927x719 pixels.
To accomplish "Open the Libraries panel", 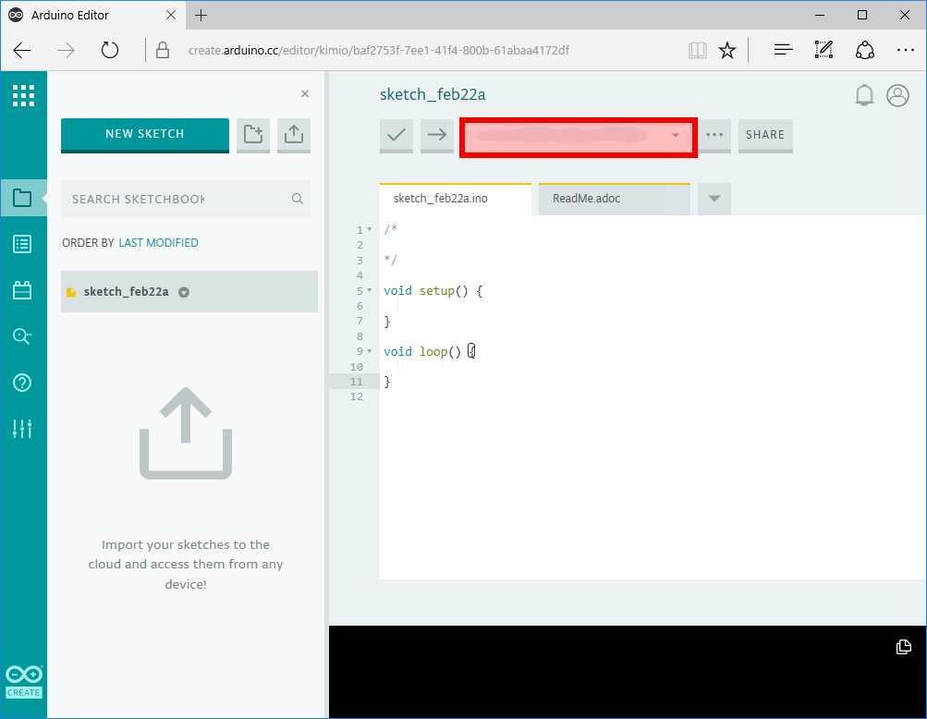I will point(22,290).
